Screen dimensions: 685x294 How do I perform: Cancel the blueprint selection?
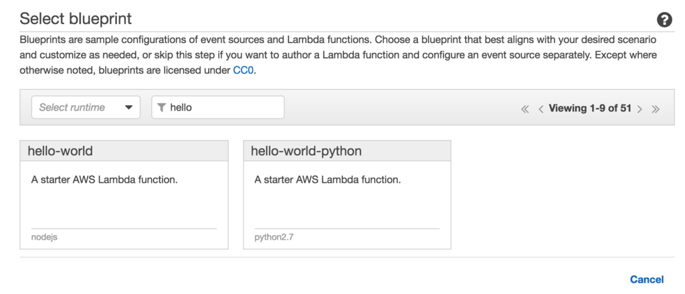pyautogui.click(x=647, y=279)
